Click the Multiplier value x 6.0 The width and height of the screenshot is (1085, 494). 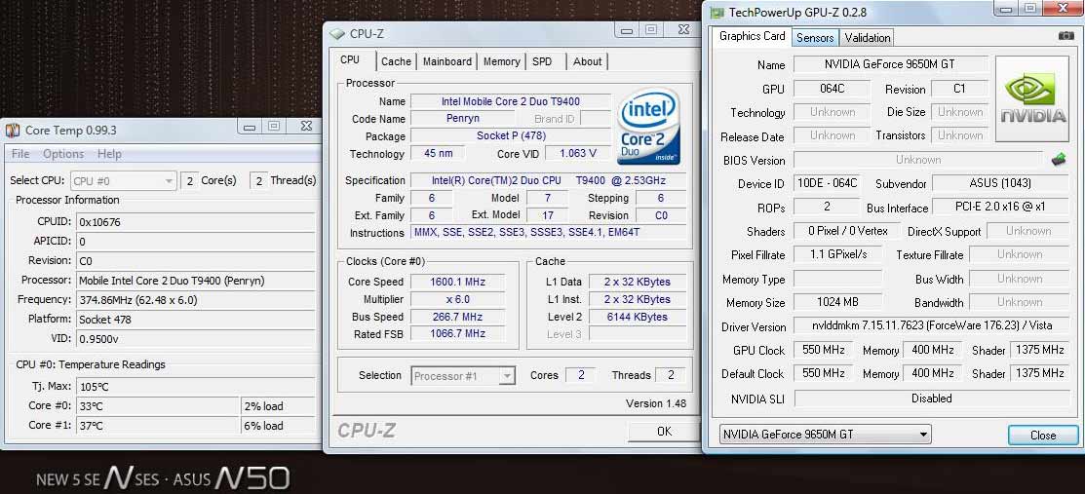point(456,299)
